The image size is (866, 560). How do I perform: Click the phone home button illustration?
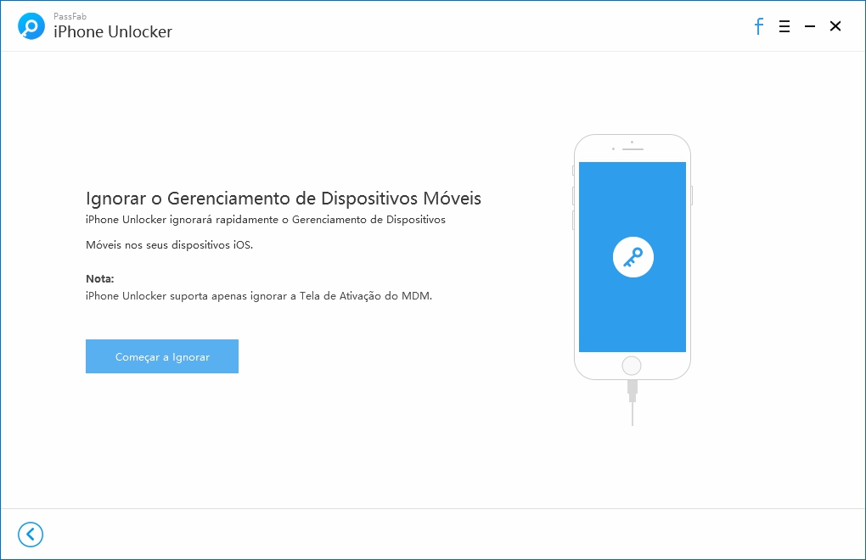coord(632,365)
